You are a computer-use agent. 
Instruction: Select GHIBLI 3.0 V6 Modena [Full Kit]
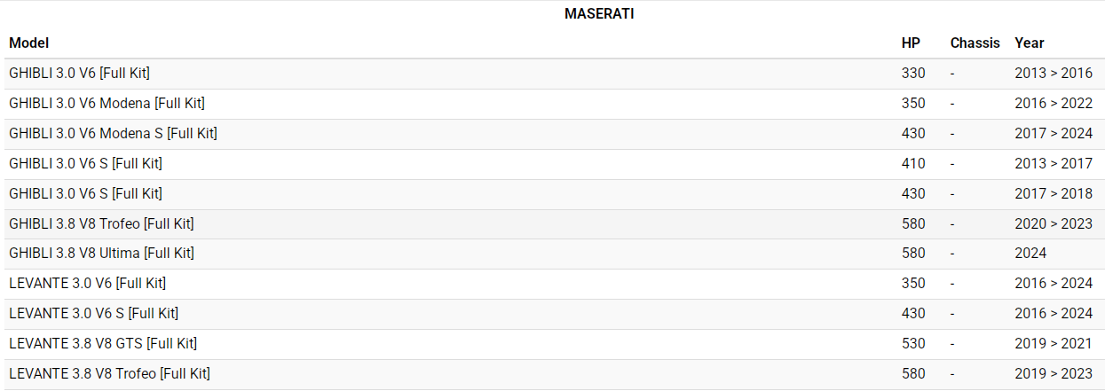tap(107, 104)
